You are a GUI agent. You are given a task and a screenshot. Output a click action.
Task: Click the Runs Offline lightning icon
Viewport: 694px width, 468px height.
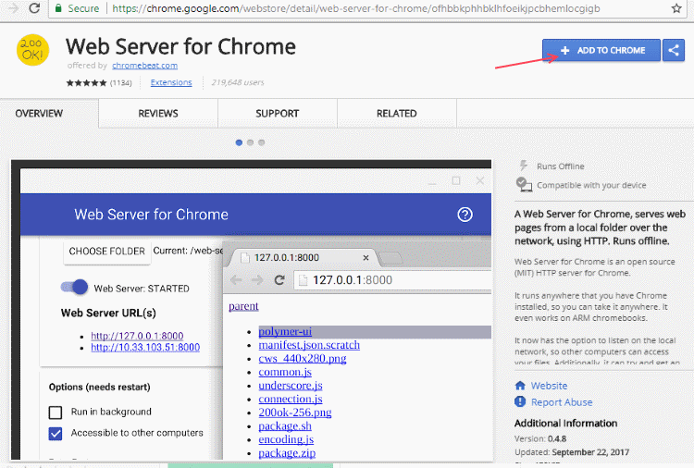click(524, 166)
